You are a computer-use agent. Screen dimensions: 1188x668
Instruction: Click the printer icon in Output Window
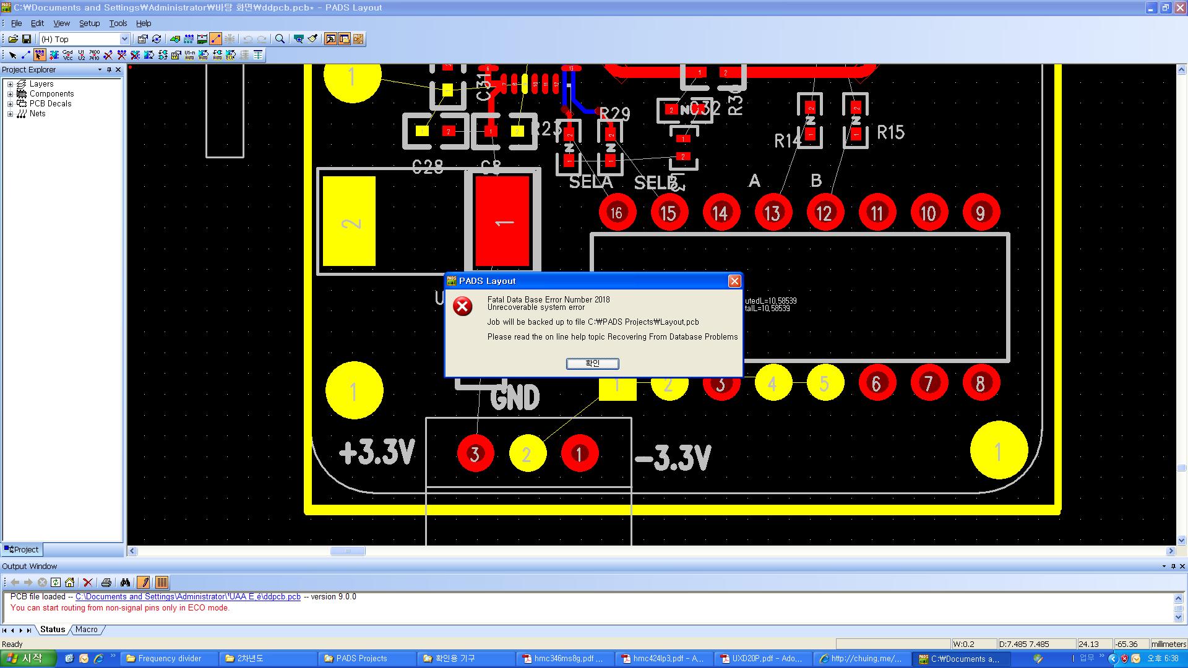tap(106, 582)
